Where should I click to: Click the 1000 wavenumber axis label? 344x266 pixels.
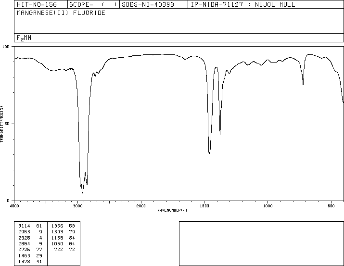coord(268,206)
